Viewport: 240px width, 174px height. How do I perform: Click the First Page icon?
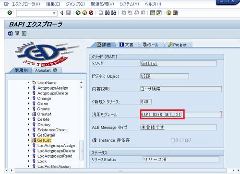click(123, 13)
